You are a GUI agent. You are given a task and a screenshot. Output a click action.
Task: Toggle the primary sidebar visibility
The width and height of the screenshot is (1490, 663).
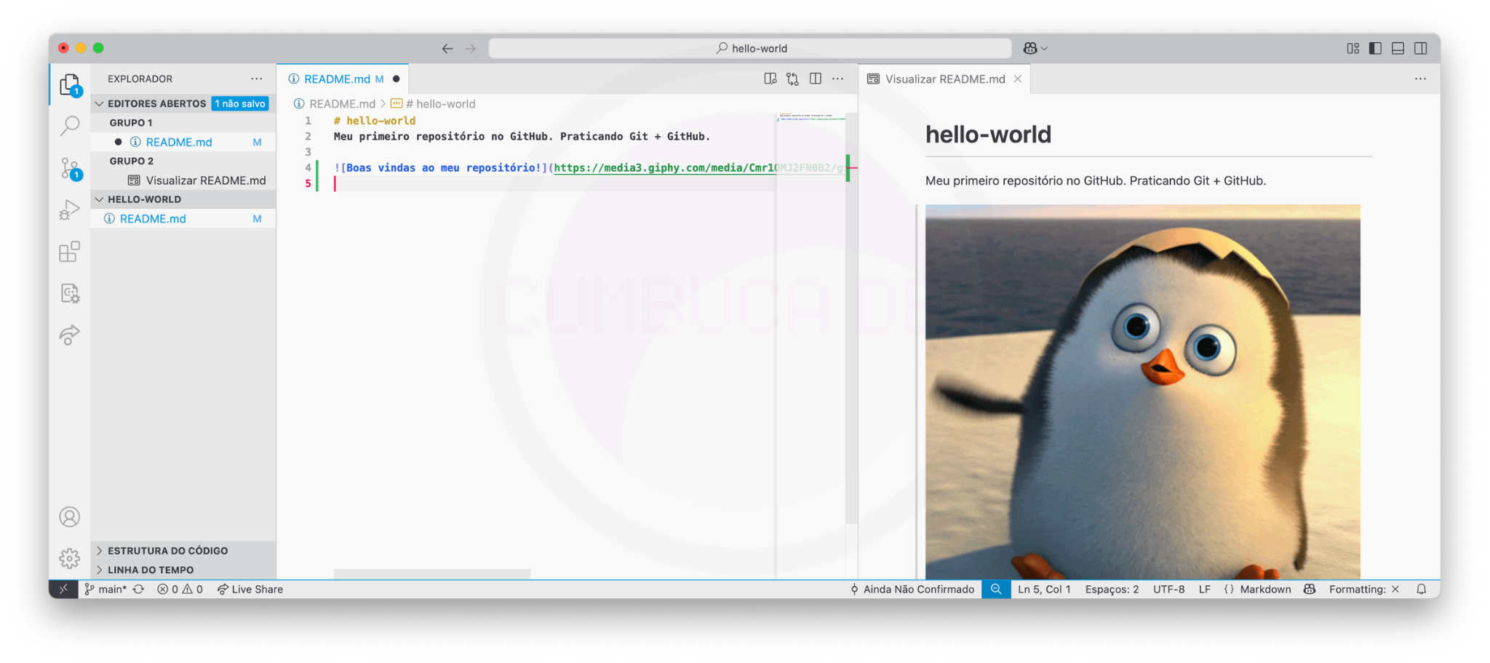point(1375,48)
